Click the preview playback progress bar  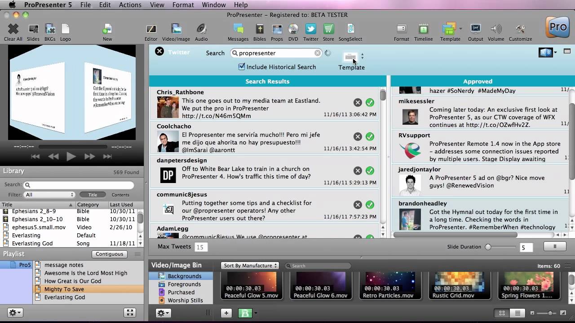(x=72, y=147)
